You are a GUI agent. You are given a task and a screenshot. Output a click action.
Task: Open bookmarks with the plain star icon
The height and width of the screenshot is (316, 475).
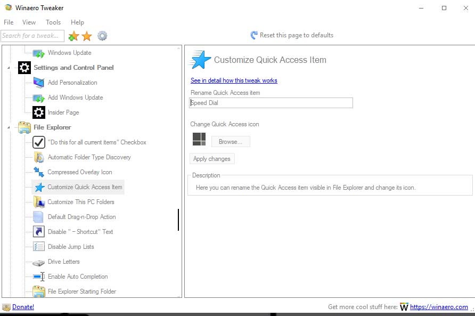click(x=87, y=36)
